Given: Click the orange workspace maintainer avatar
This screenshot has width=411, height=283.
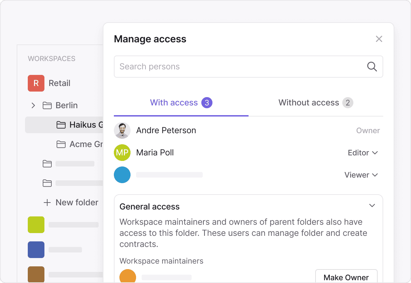Looking at the screenshot, I should [127, 276].
